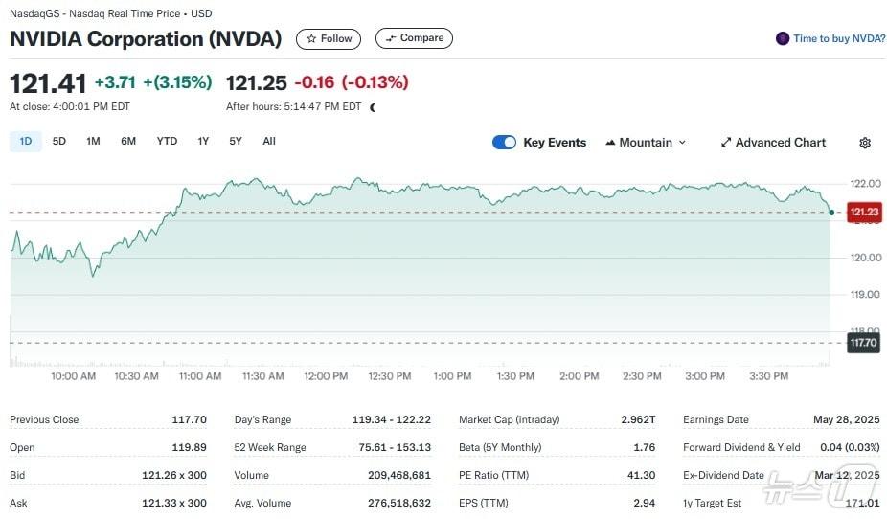Click the 117.70 previous close label on chart

coord(863,343)
